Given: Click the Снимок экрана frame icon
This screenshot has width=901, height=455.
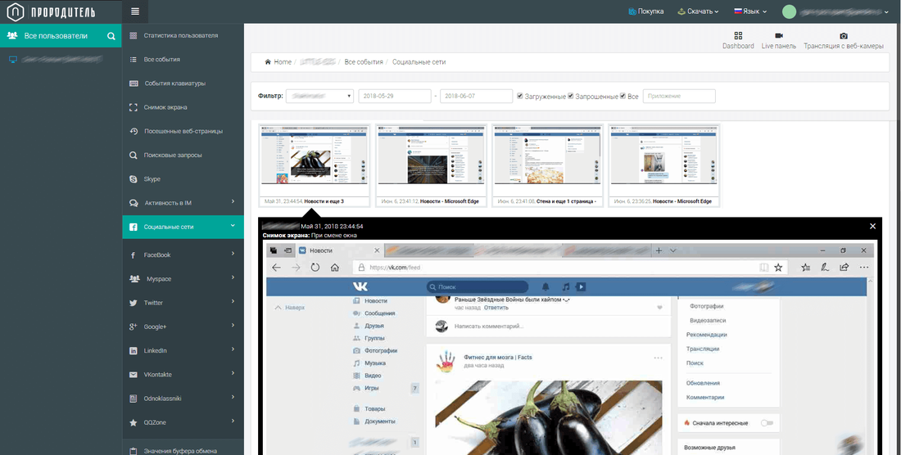Looking at the screenshot, I should pos(134,107).
